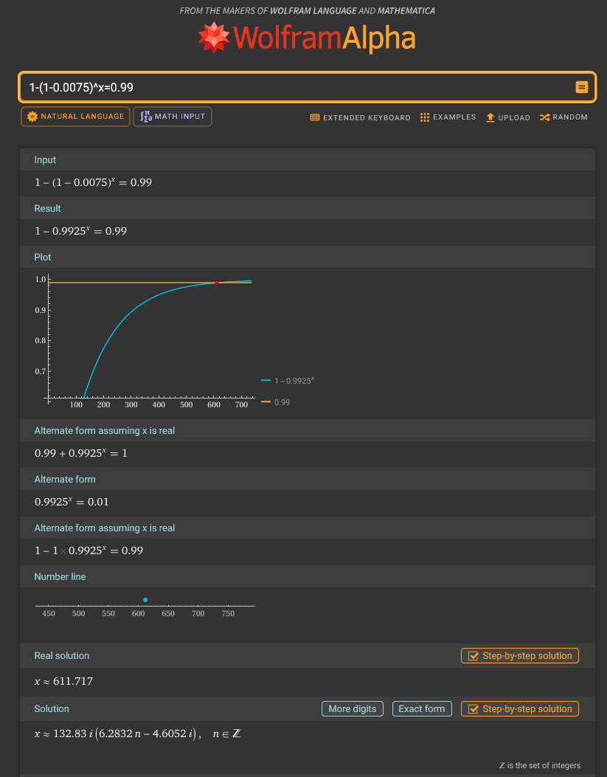The height and width of the screenshot is (777, 607).
Task: Click the WolframAlpha wordmark
Action: (x=324, y=38)
